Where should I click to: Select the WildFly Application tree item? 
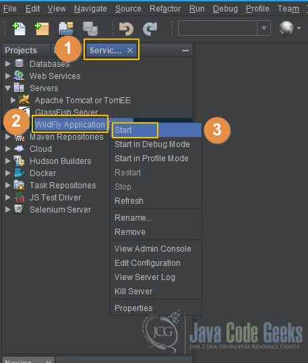click(x=70, y=125)
